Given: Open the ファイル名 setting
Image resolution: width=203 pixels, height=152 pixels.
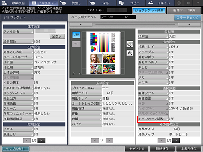Looking at the screenshot, I should (18, 31).
